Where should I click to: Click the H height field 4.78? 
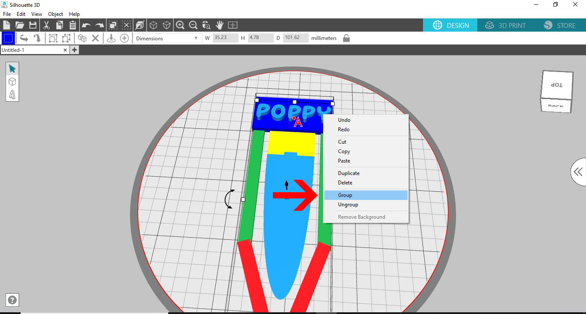[x=260, y=38]
